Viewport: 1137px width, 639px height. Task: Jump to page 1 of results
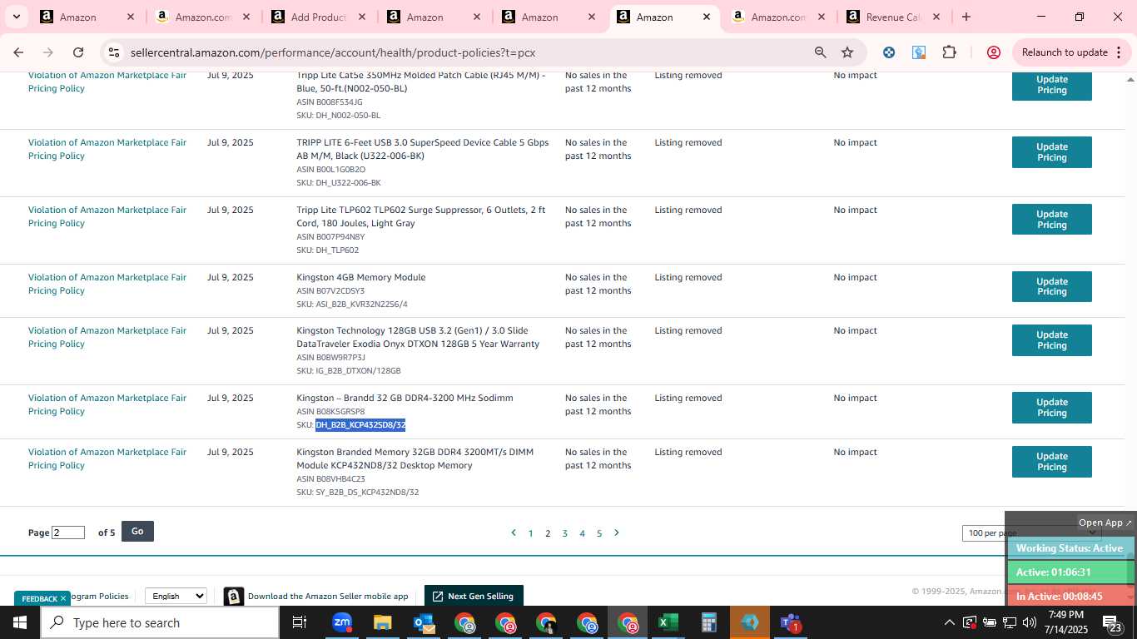click(530, 533)
